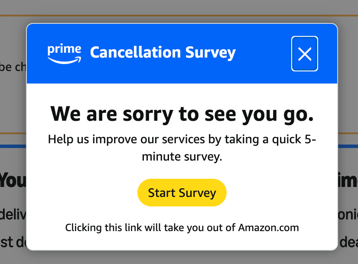Image resolution: width=358 pixels, height=264 pixels.
Task: Click the dimmed 'st d' text at bottom left
Action: [12, 242]
